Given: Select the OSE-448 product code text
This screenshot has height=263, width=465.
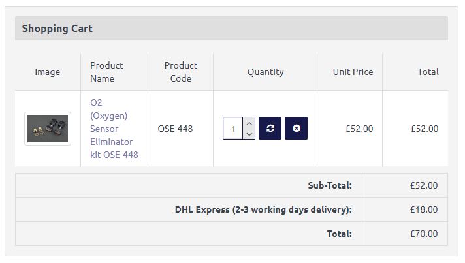Looking at the screenshot, I should point(175,129).
